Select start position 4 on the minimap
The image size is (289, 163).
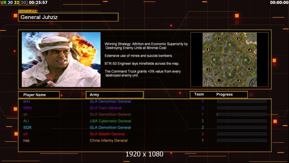coord(250,50)
